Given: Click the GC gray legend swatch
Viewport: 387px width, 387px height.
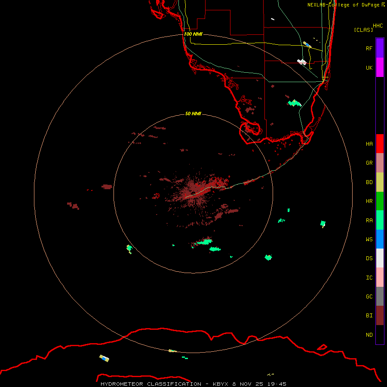Looking at the screenshot, I should tap(380, 296).
